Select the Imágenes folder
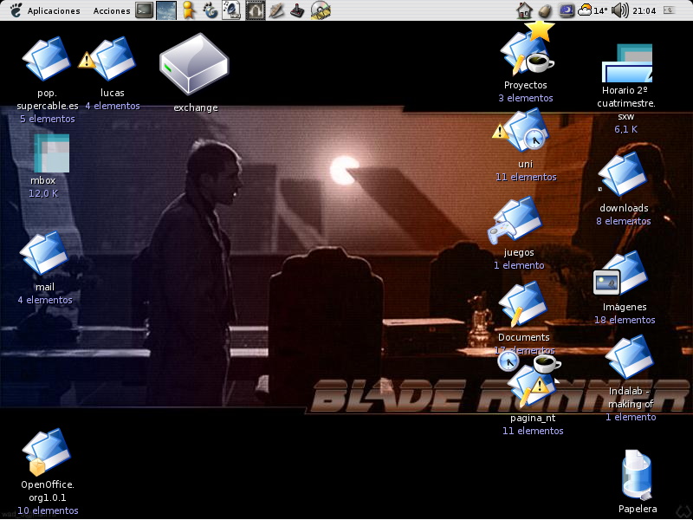 tap(621, 273)
